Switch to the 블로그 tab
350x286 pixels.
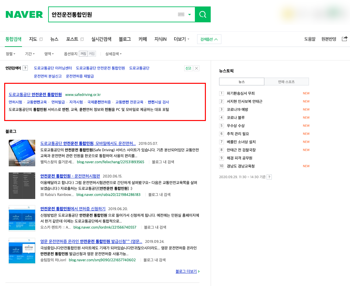point(125,39)
